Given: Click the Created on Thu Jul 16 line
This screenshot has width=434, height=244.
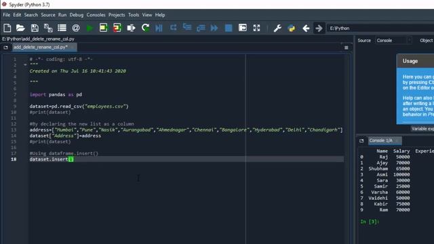Looking at the screenshot, I should (78, 71).
